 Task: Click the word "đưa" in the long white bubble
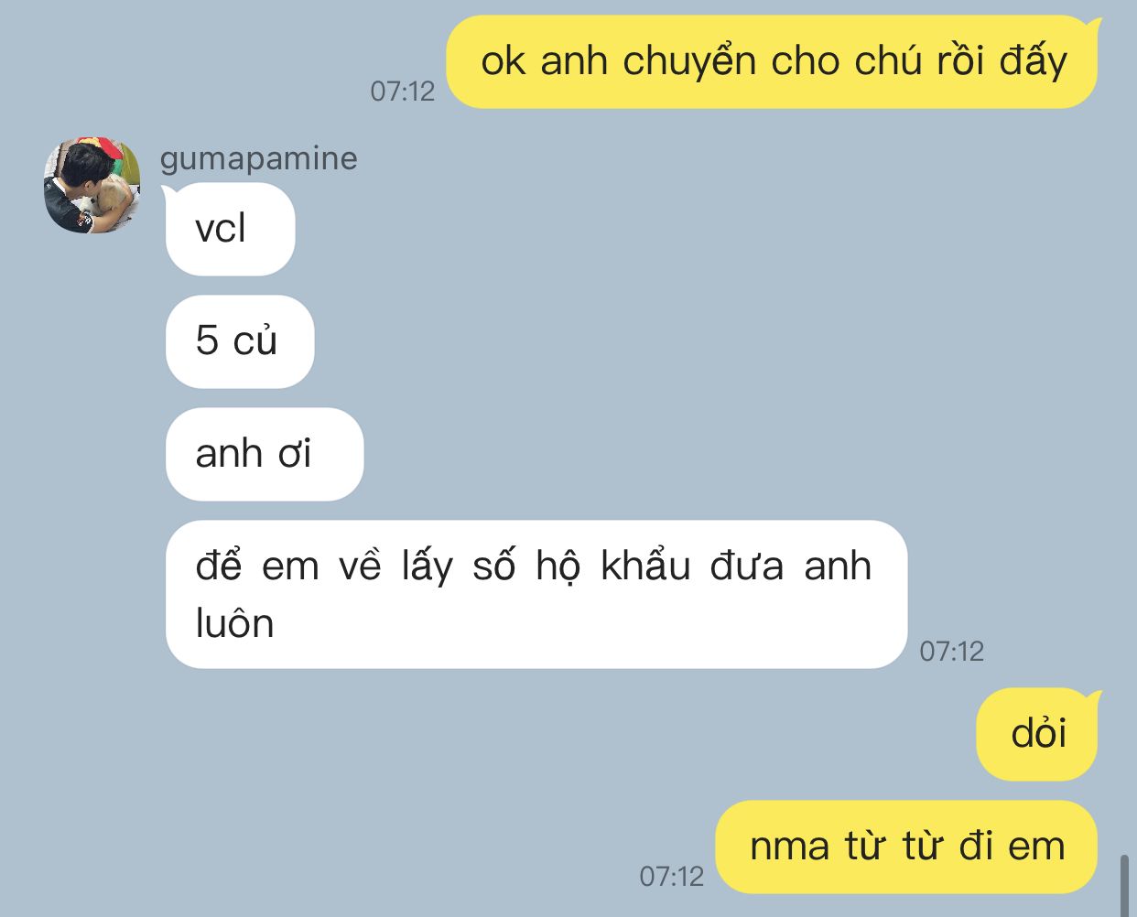747,566
